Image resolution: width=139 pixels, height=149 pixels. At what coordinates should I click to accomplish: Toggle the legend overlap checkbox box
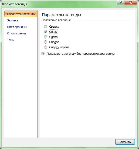pos(43,54)
